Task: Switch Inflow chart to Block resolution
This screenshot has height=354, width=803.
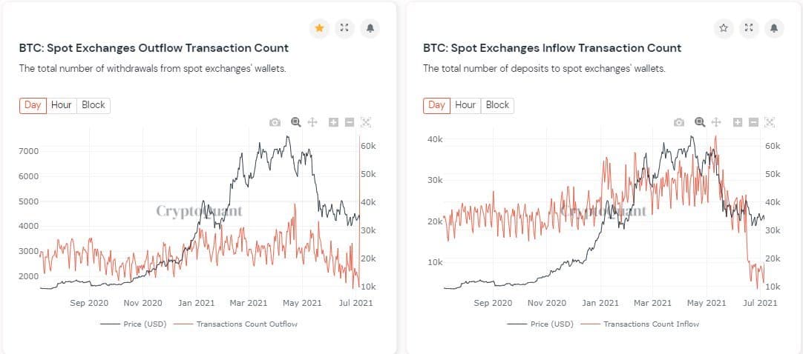Action: pos(497,105)
